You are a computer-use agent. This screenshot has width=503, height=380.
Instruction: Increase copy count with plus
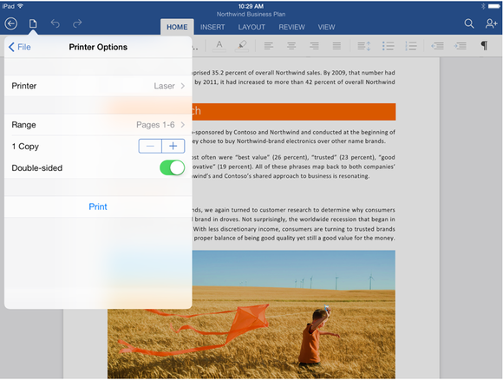173,147
